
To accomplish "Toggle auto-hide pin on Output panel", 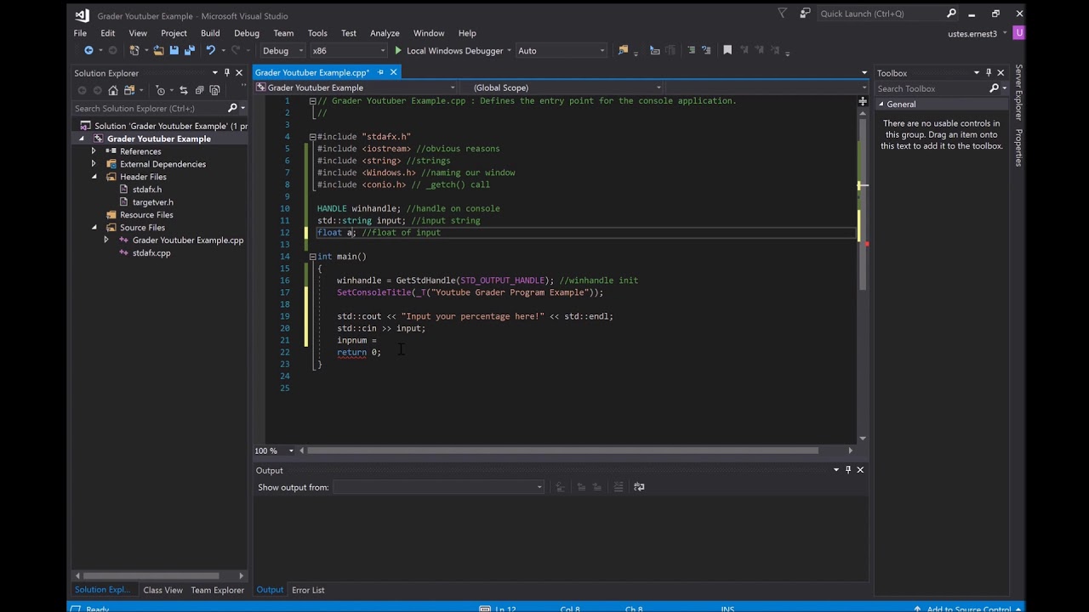I will coord(848,470).
